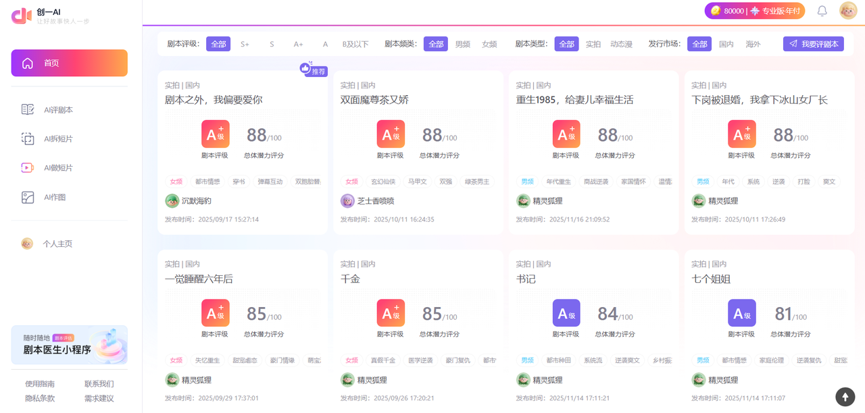
Task: Click the AI评剧本 sidebar icon
Action: coord(28,109)
